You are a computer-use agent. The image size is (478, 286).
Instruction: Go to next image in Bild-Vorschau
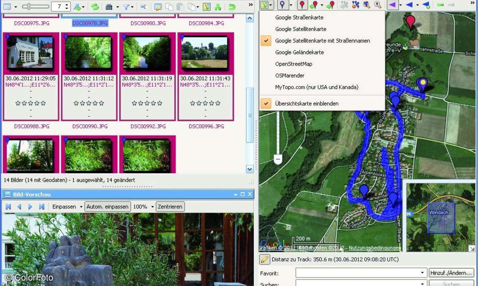point(30,207)
